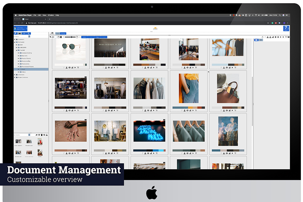This screenshot has width=303, height=202.
Task: Click the color palette bar under orange top blue trousers image
Action: pos(189,108)
